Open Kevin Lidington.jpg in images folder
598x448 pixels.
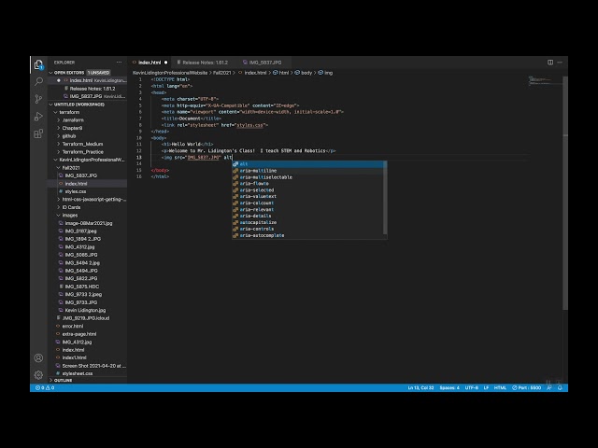tap(85, 310)
